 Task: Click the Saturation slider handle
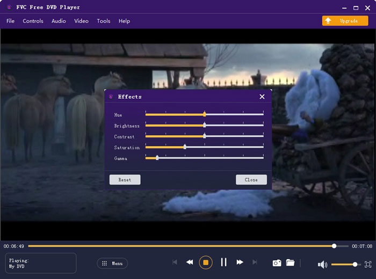point(185,147)
